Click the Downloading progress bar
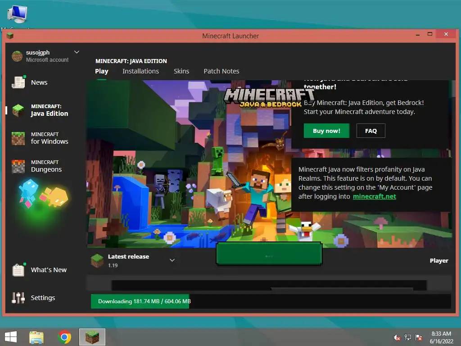 click(x=271, y=301)
